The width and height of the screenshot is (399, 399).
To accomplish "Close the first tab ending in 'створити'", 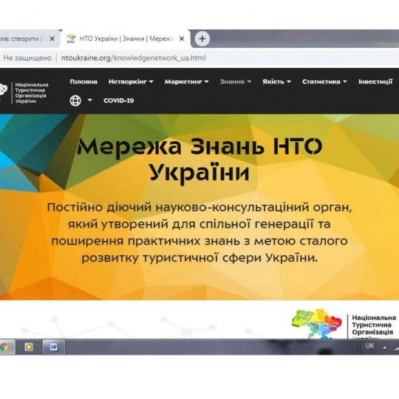I will 52,38.
